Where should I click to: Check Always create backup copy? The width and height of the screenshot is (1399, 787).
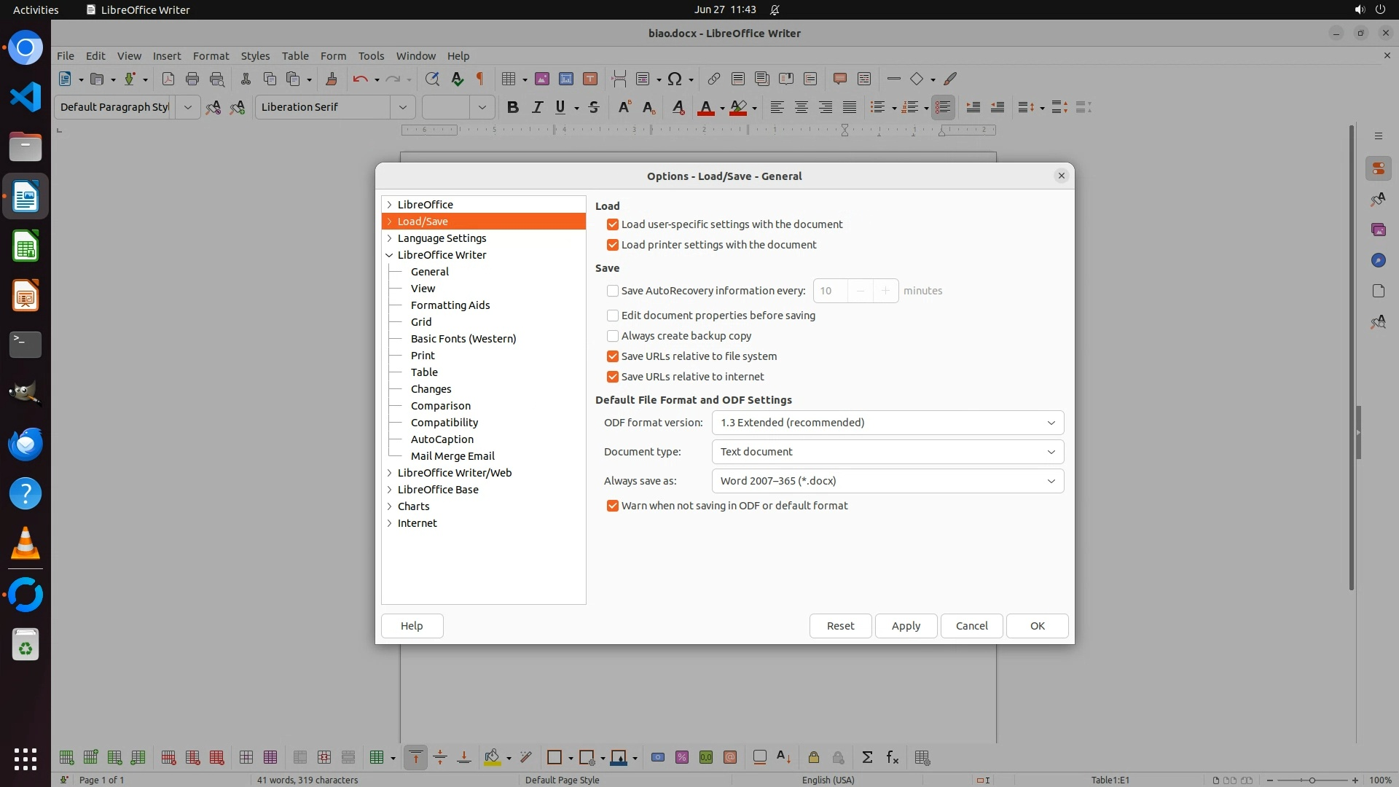click(613, 336)
